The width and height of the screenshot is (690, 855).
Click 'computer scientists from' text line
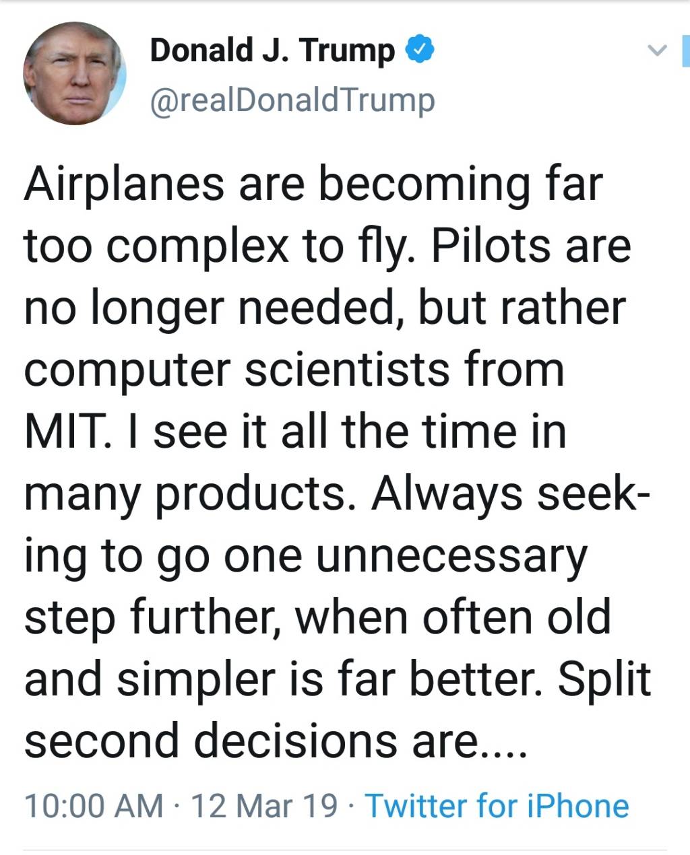pos(294,370)
